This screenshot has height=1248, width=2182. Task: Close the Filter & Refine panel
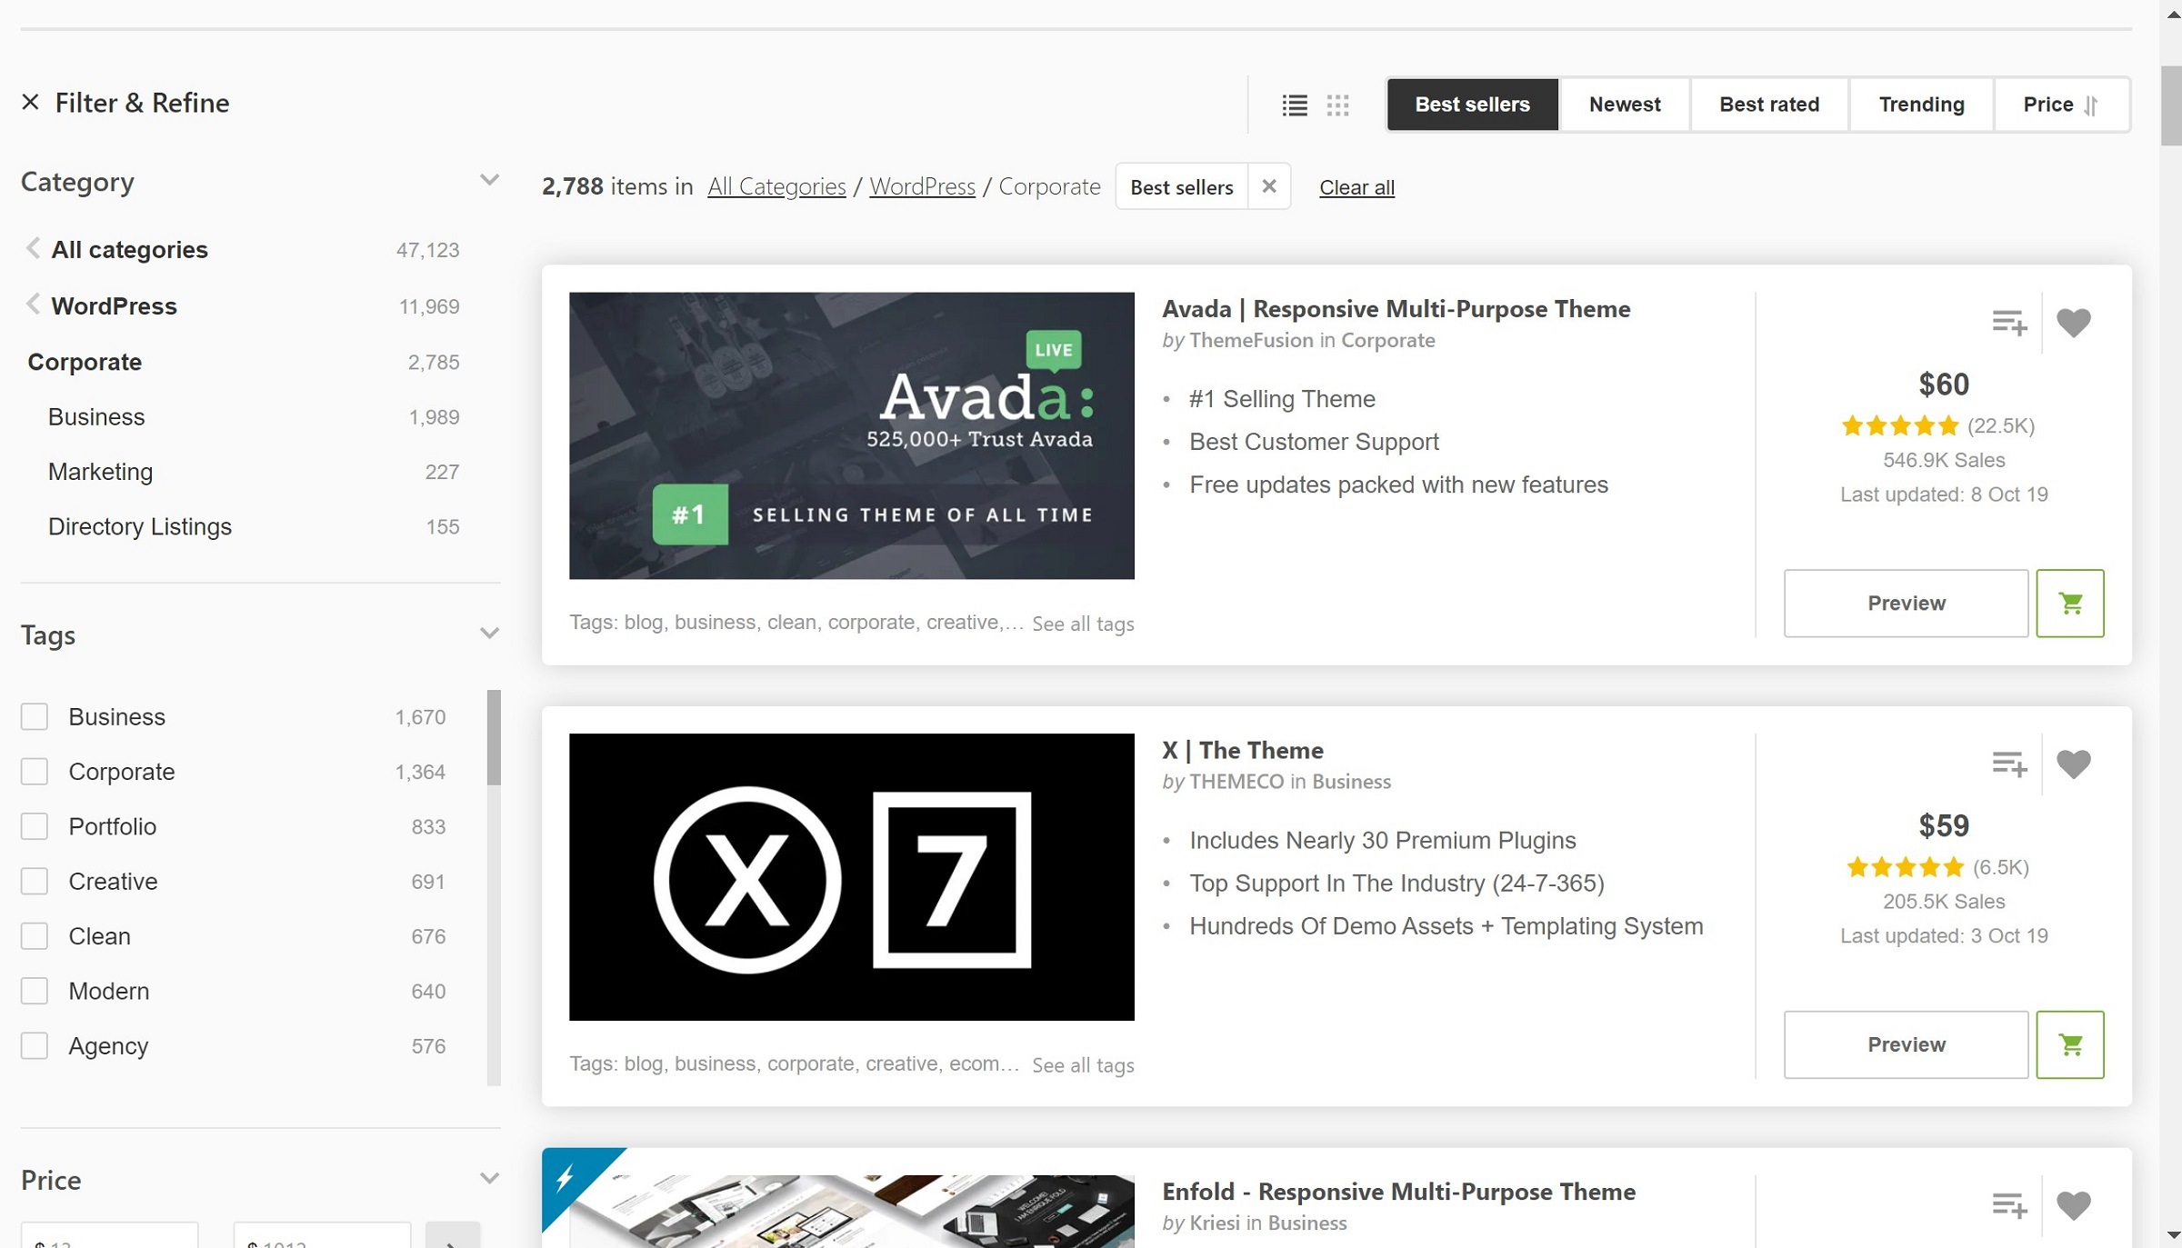coord(31,102)
